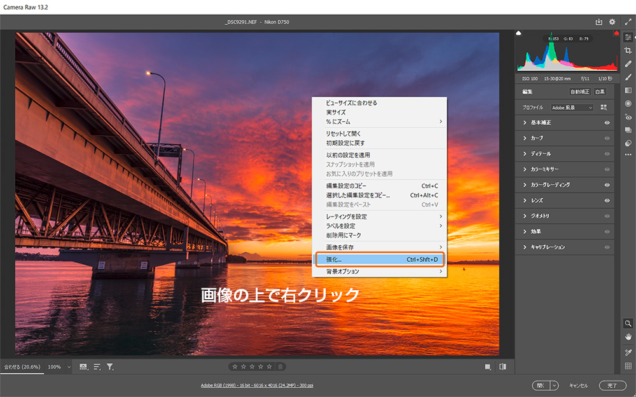Choose 強化... from the context menu
This screenshot has width=636, height=397.
[x=380, y=259]
